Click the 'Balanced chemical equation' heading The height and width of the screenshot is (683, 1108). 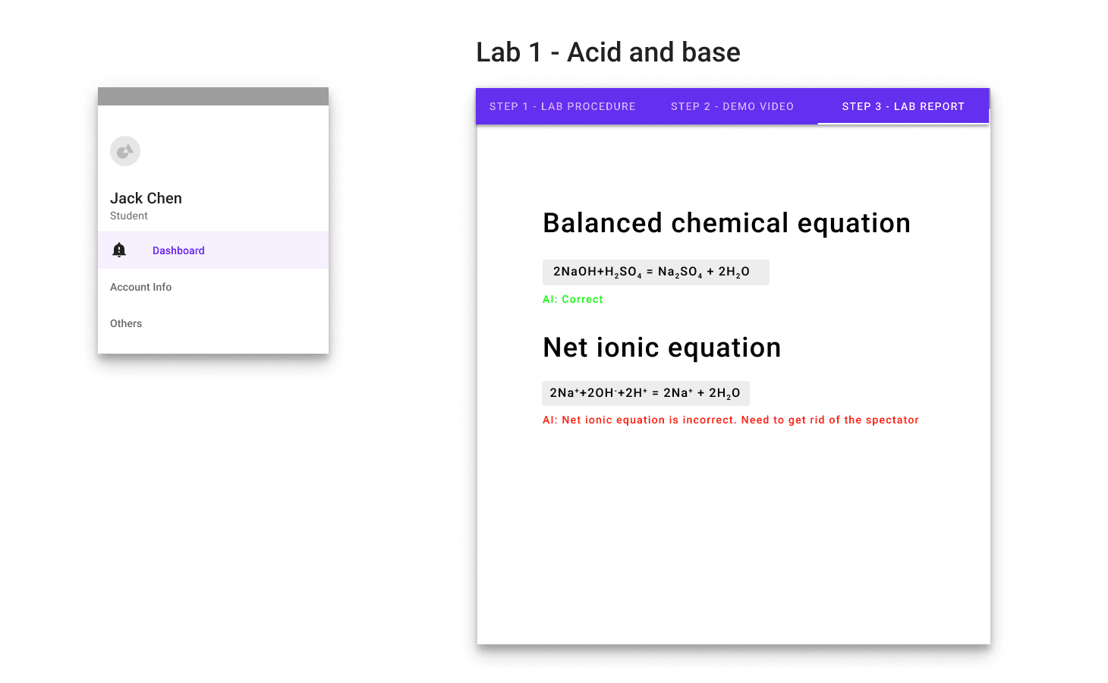pyautogui.click(x=726, y=222)
